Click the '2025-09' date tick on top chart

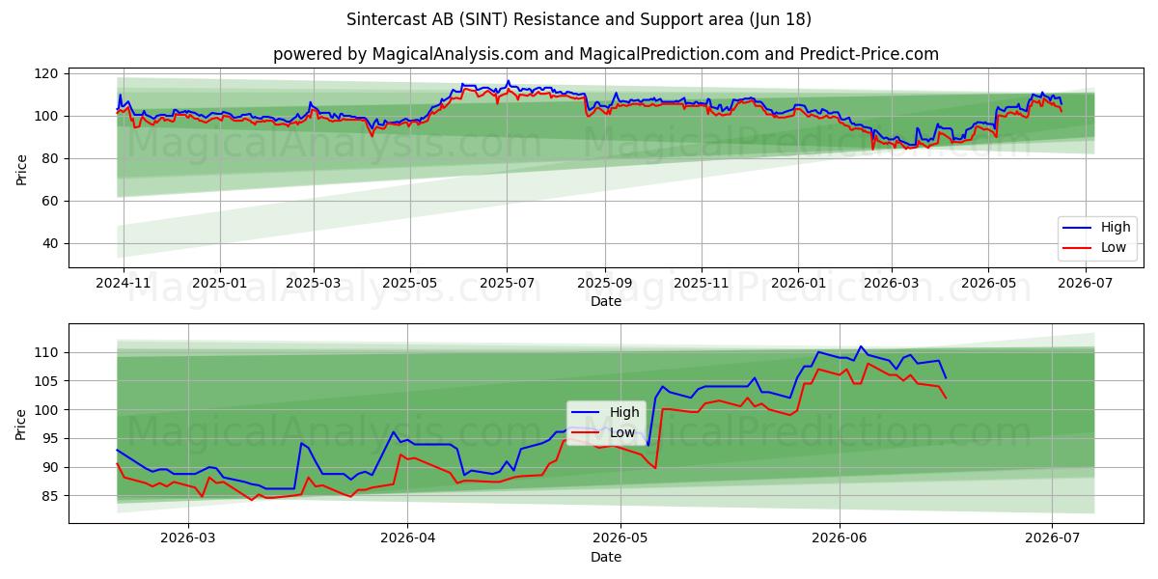pyautogui.click(x=605, y=283)
